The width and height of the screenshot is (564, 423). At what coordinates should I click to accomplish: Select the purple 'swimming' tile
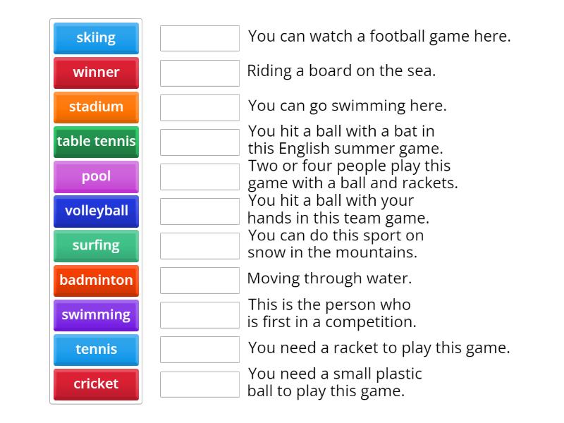(x=96, y=315)
